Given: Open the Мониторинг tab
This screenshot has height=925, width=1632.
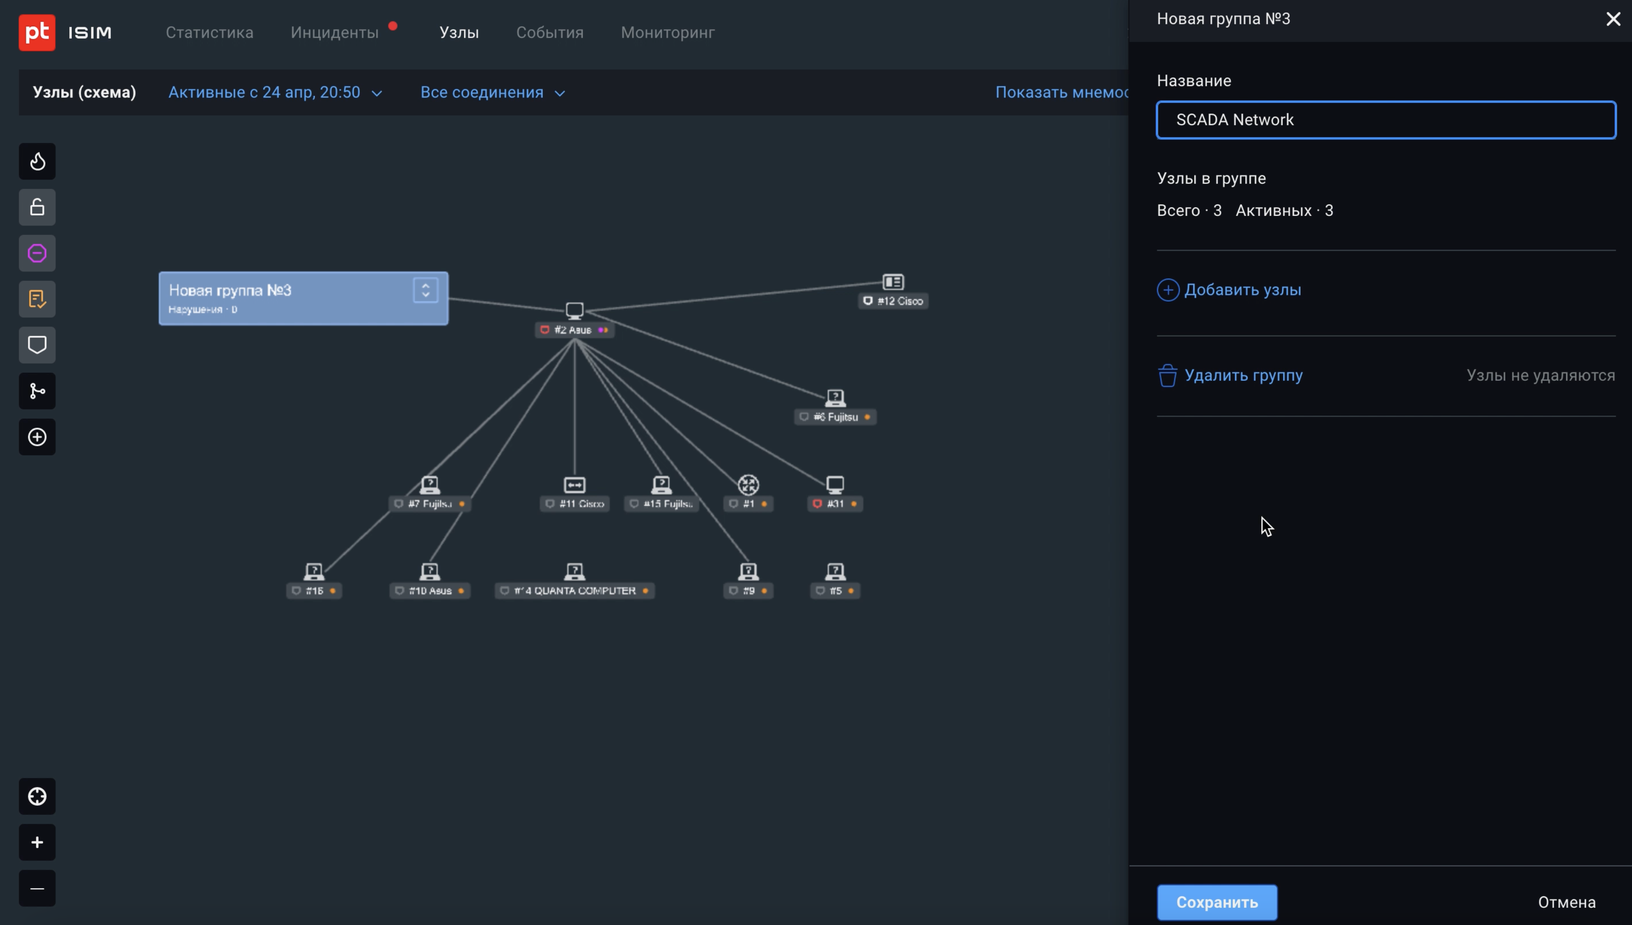Looking at the screenshot, I should coord(667,32).
